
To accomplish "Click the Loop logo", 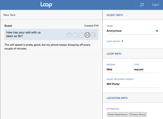I will 46,5.
